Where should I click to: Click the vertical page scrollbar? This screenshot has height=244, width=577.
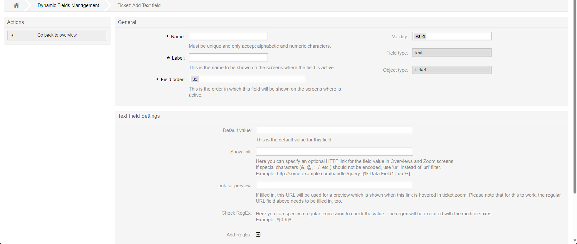coord(575,95)
